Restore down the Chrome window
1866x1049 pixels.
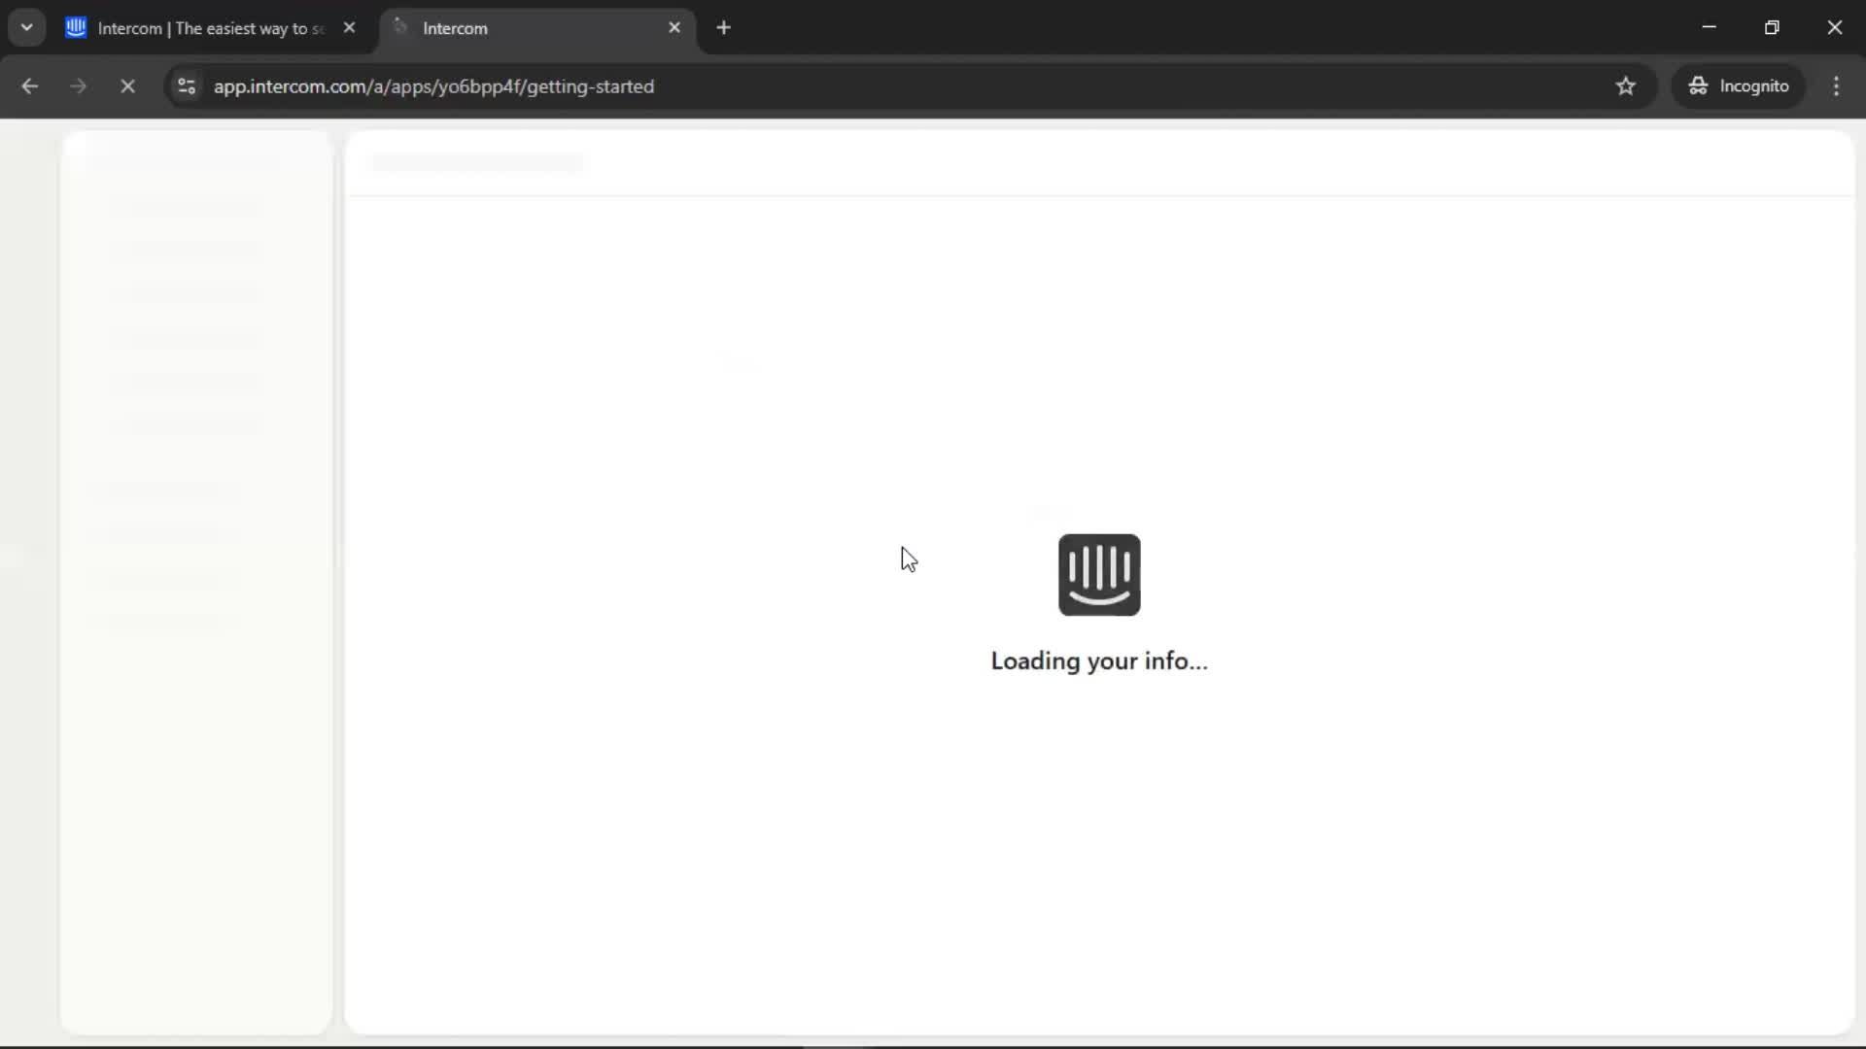pos(1772,27)
